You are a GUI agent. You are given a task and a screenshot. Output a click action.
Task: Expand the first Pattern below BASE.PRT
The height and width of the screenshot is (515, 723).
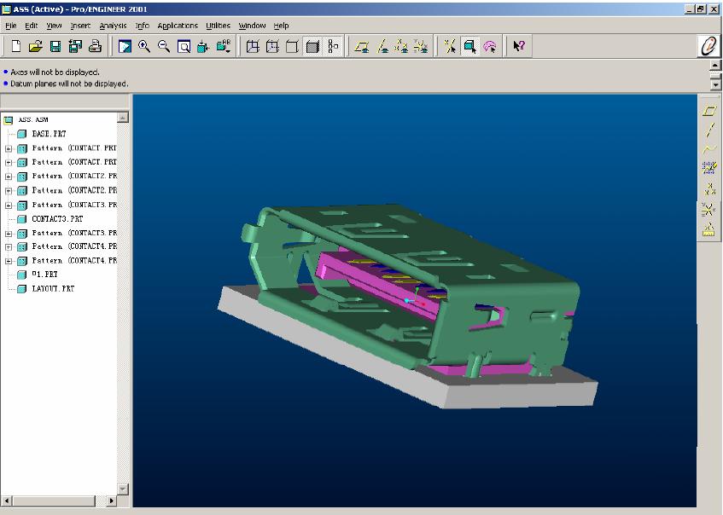9,148
